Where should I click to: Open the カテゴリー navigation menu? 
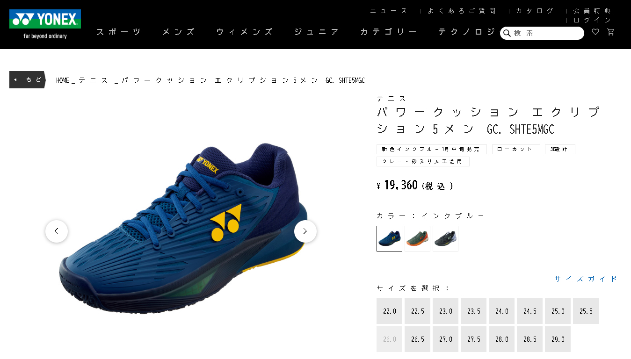[x=388, y=32]
